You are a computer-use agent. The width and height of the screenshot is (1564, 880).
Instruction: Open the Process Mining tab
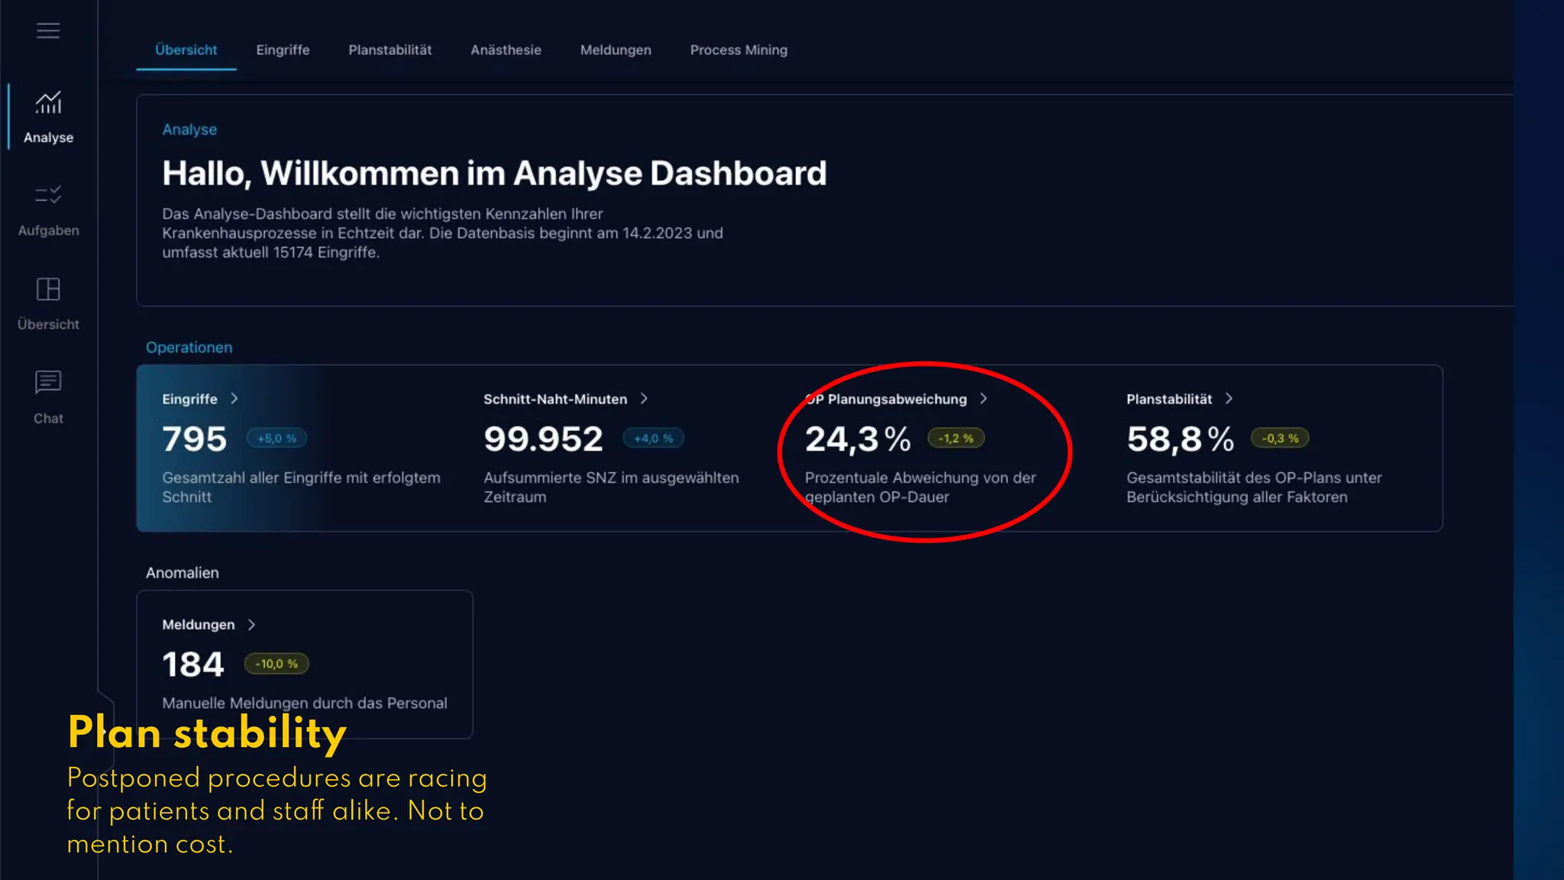[738, 50]
